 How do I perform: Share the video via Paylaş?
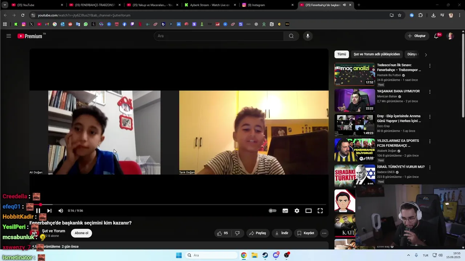click(x=258, y=233)
